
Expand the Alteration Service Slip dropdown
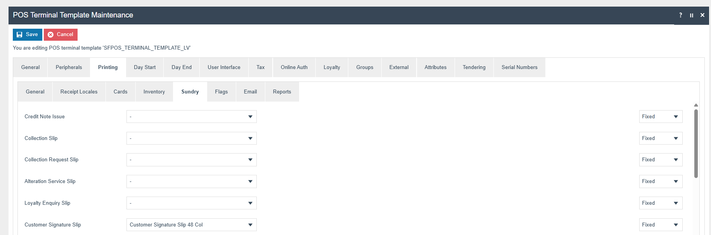click(191, 181)
